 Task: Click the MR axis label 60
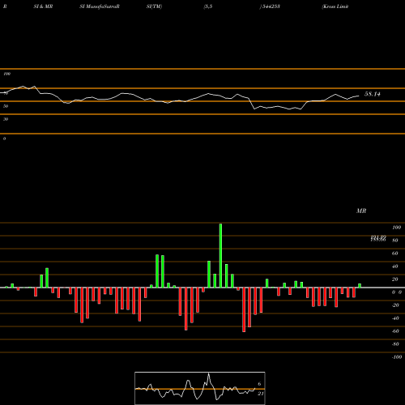tap(395, 254)
